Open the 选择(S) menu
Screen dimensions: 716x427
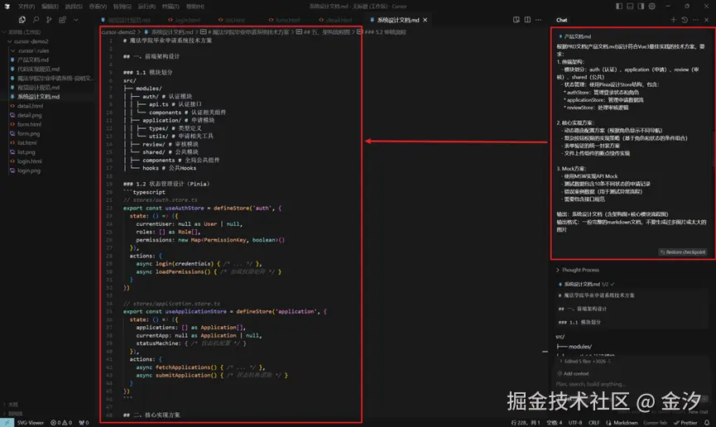tap(74, 7)
